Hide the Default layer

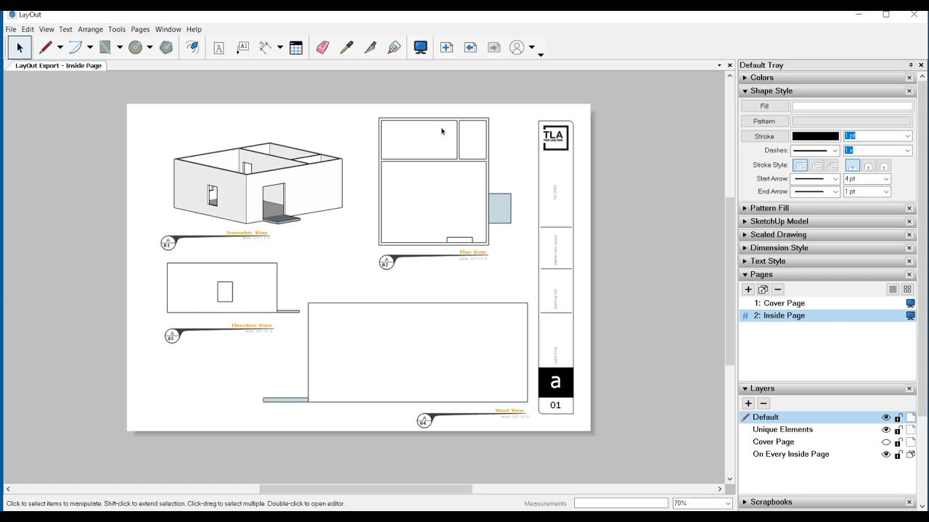coord(885,418)
